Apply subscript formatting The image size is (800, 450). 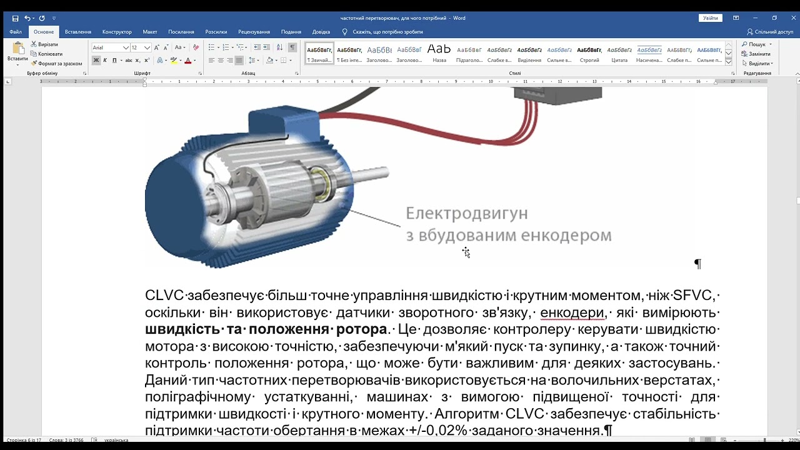(x=138, y=61)
